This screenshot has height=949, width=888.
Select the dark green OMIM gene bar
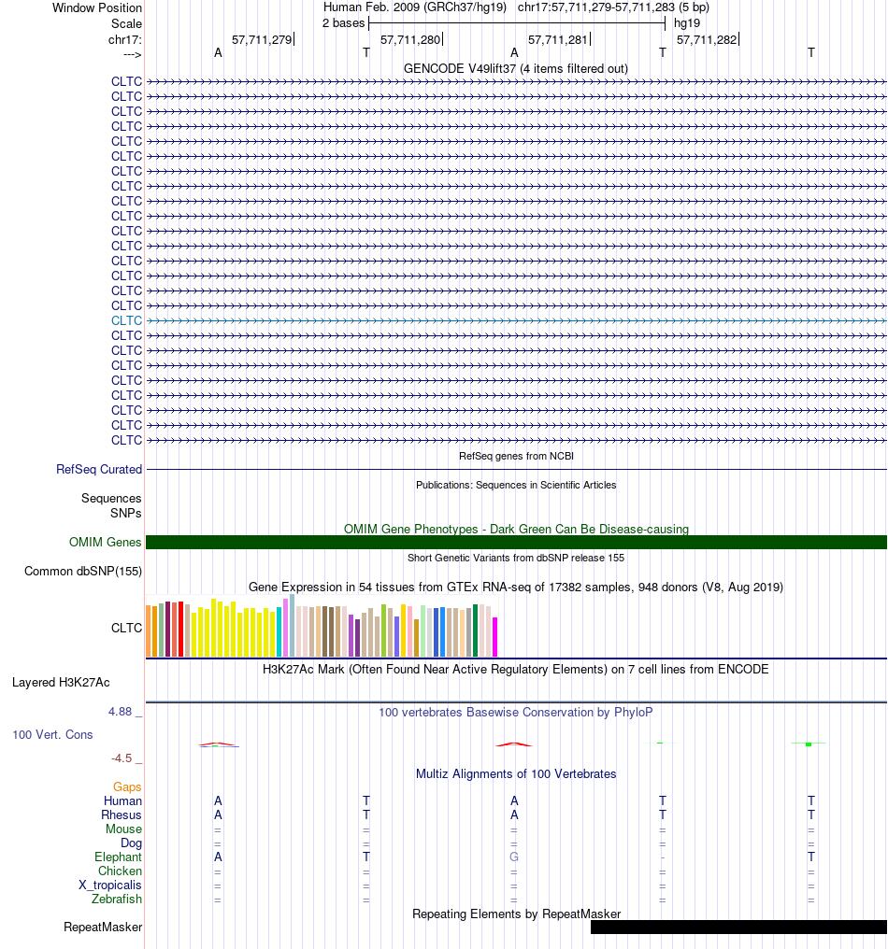click(x=516, y=543)
